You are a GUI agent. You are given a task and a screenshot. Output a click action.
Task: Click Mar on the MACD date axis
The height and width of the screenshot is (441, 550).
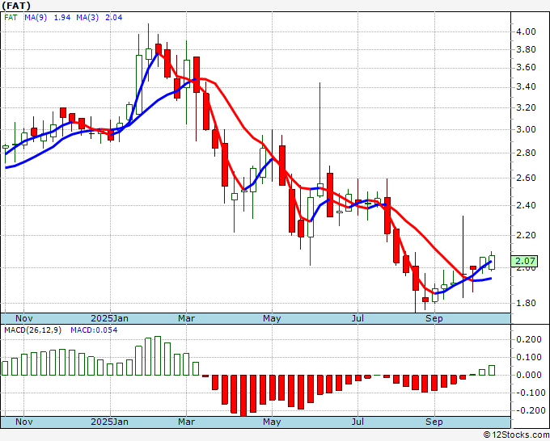pos(186,422)
